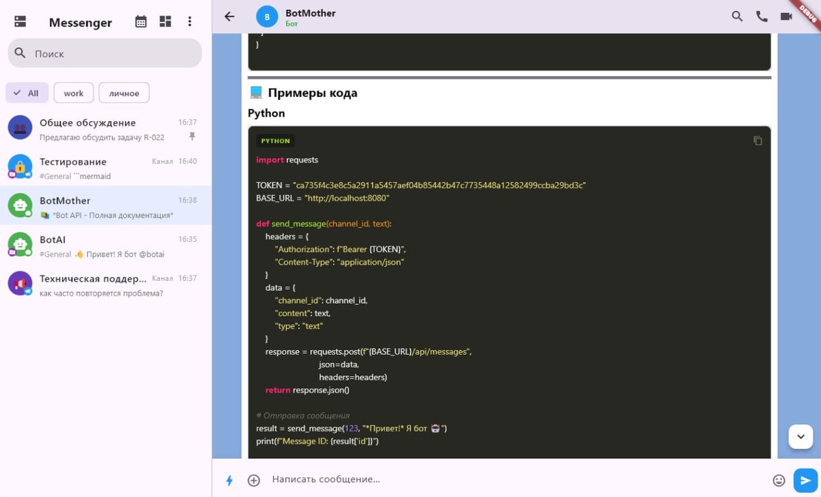Click the pin icon on Общее обсуждение
Image resolution: width=821 pixels, height=497 pixels.
pyautogui.click(x=192, y=137)
